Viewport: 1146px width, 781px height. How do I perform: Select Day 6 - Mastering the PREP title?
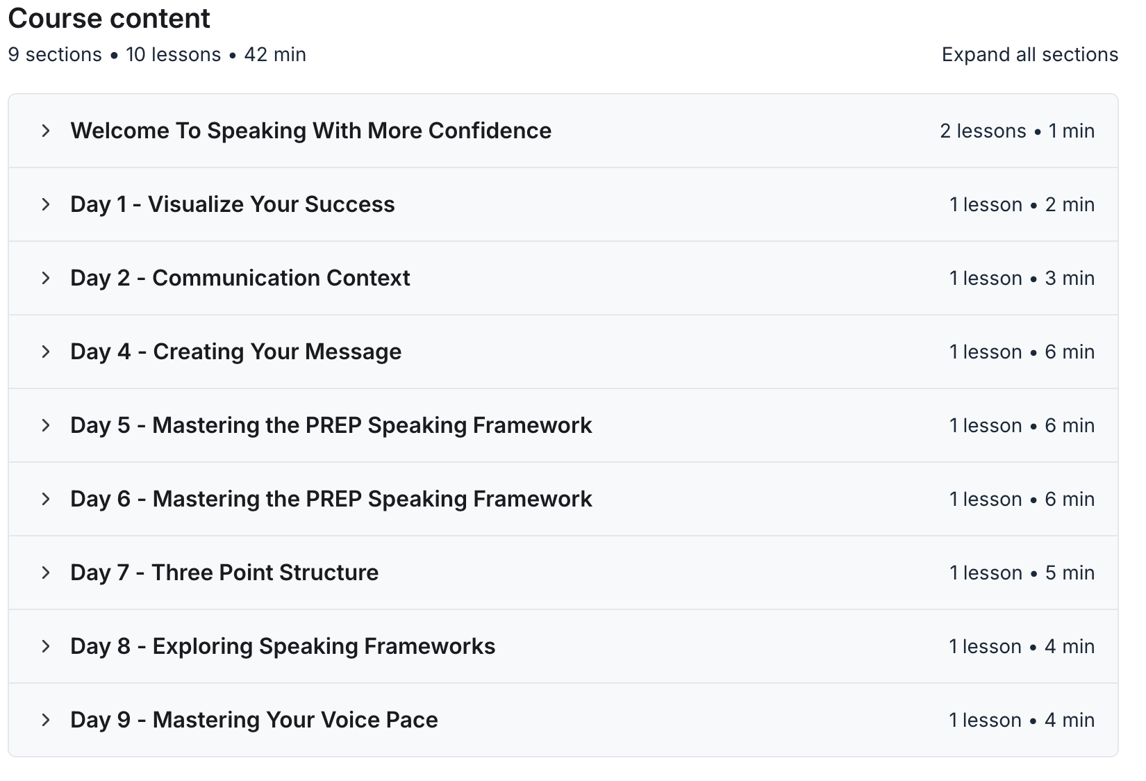click(x=331, y=499)
